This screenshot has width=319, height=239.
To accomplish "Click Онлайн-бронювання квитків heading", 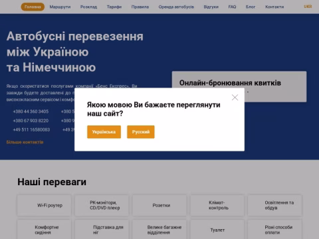I will click(x=230, y=83).
